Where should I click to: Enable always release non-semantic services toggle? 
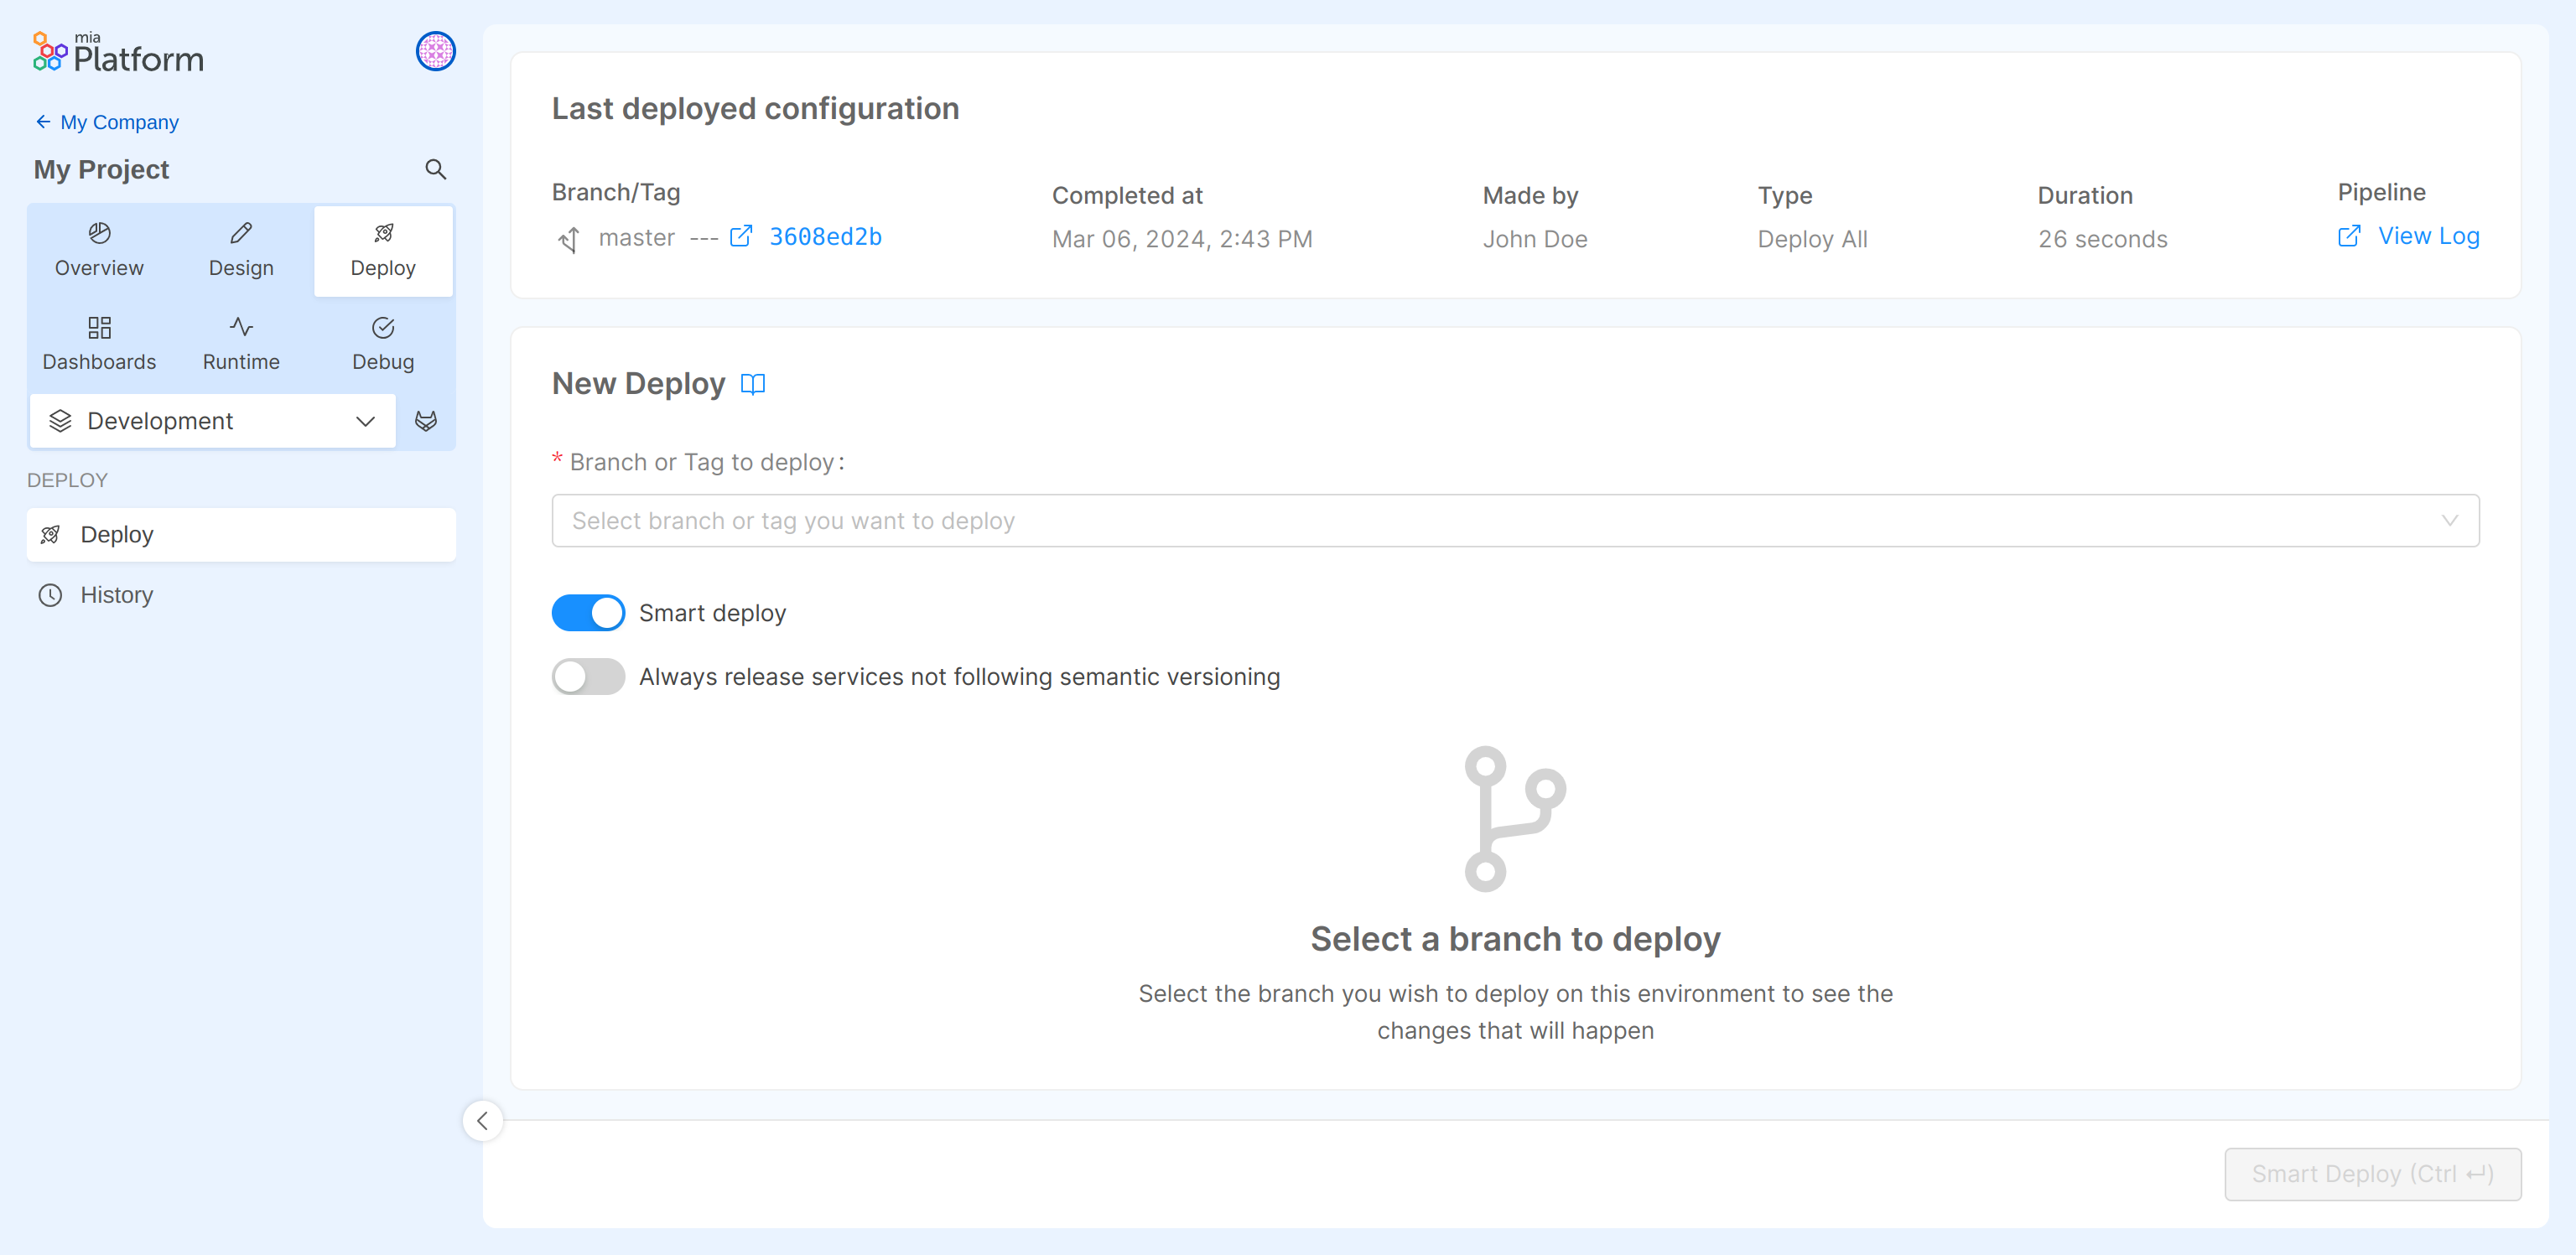588,677
